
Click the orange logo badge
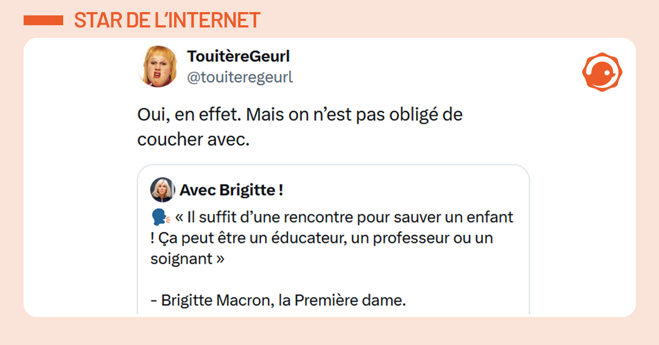coord(602,72)
